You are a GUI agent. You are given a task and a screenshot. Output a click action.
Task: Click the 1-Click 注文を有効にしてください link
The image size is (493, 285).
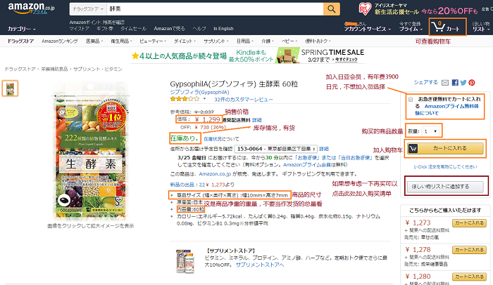(445, 167)
